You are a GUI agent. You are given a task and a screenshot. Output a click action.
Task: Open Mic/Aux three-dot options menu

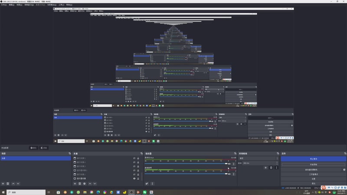(234, 164)
